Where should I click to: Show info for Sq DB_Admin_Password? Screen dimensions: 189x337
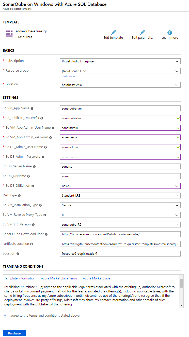tap(43, 157)
